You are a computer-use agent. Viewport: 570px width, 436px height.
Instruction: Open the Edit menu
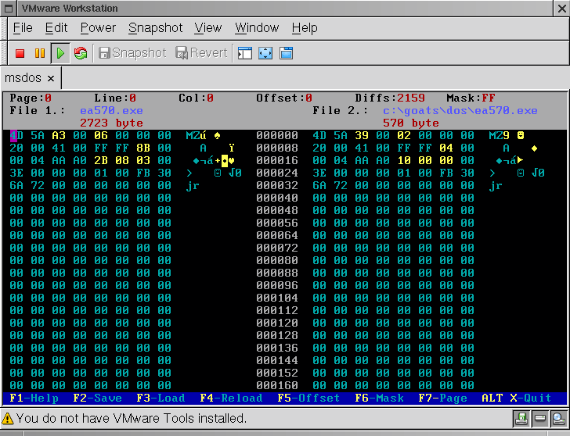pyautogui.click(x=56, y=28)
